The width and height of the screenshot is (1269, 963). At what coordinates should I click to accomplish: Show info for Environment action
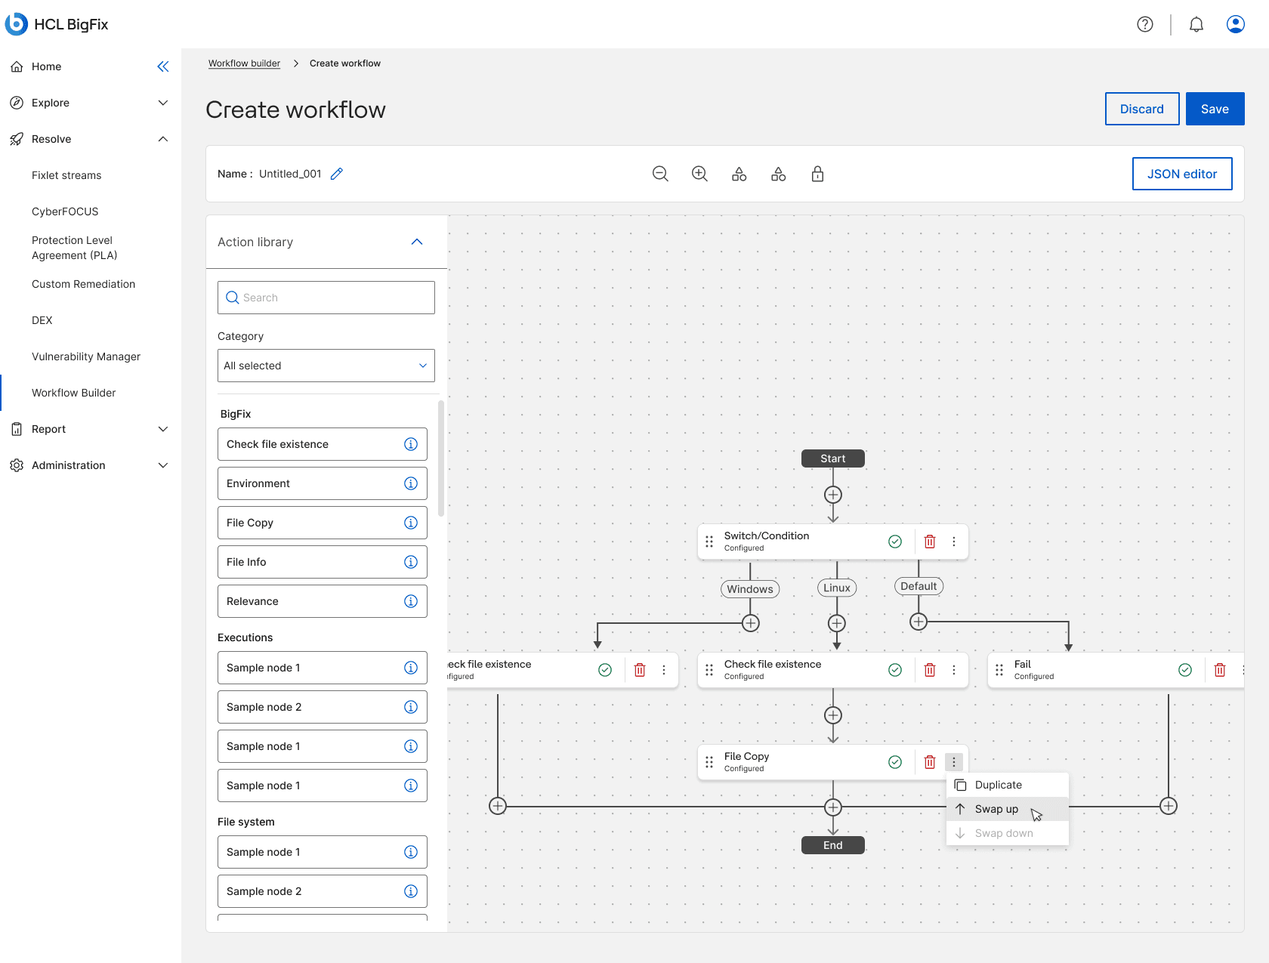pos(411,483)
